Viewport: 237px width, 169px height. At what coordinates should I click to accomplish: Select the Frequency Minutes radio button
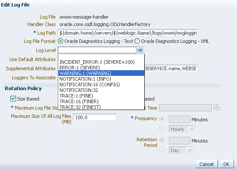162,119
